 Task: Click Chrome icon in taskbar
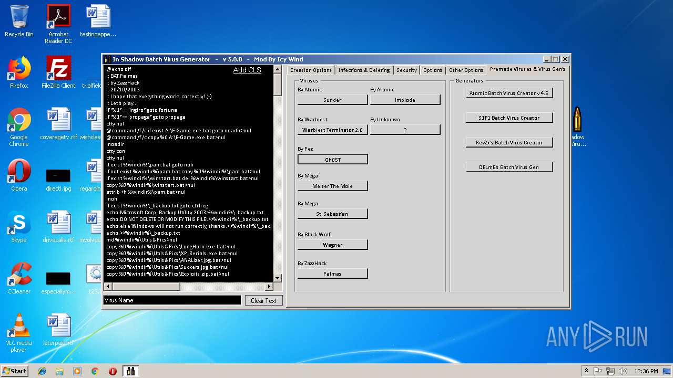[x=95, y=371]
